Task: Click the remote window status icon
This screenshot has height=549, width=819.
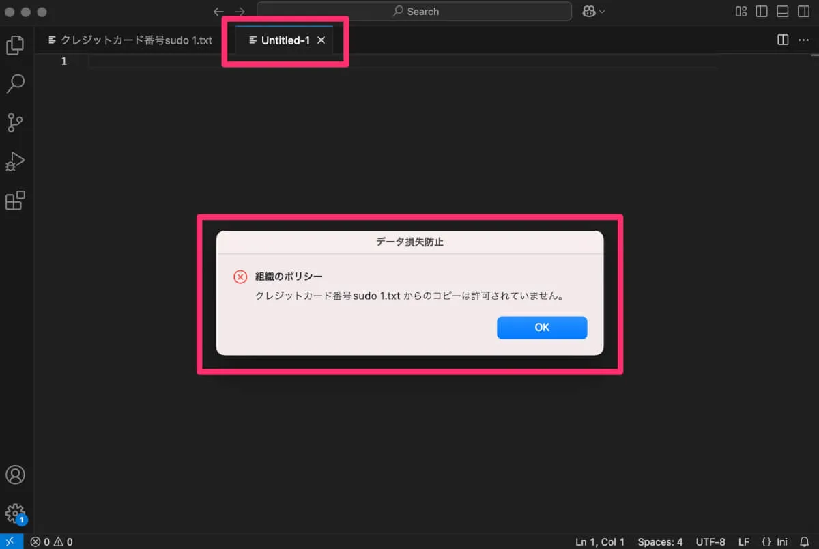Action: point(11,541)
